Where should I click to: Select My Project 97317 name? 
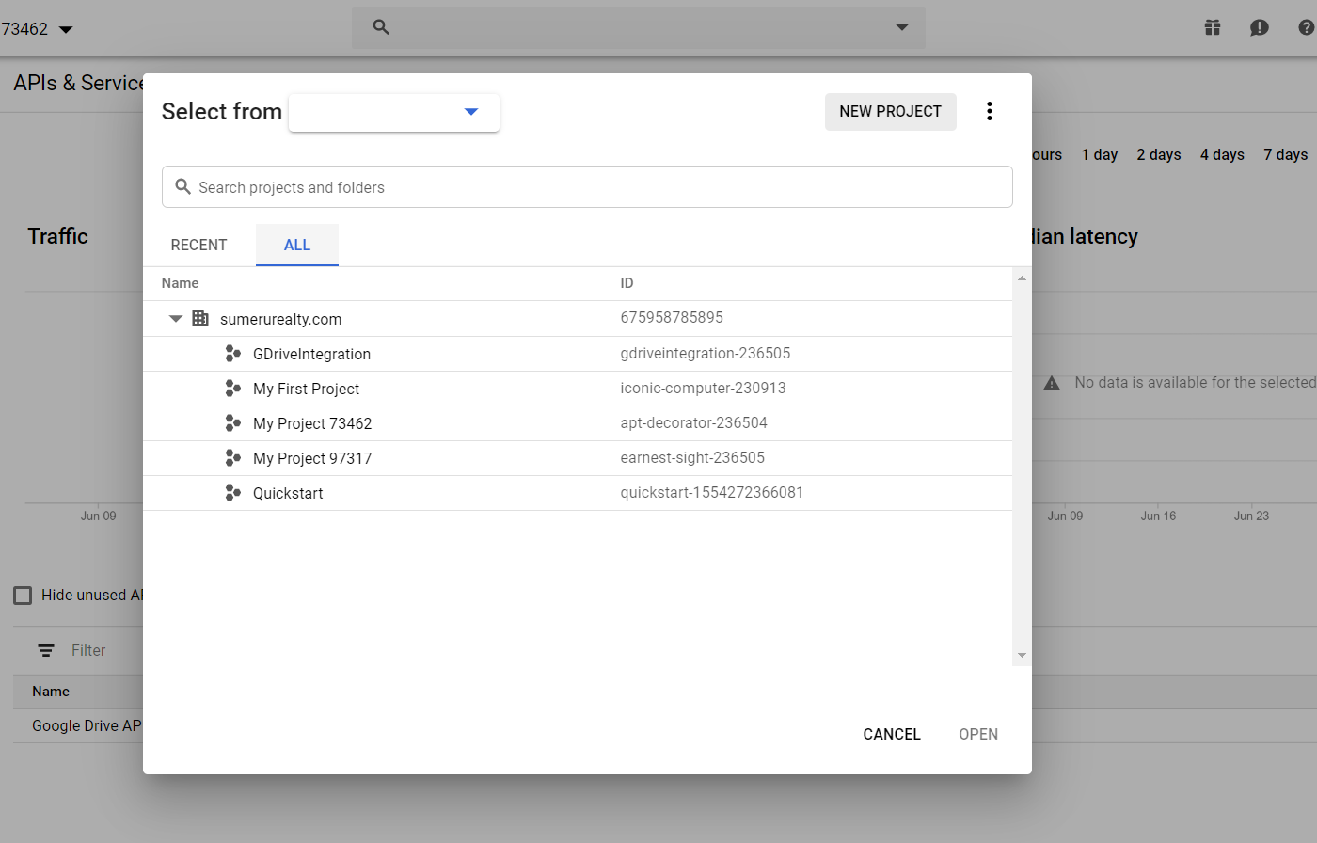(312, 458)
